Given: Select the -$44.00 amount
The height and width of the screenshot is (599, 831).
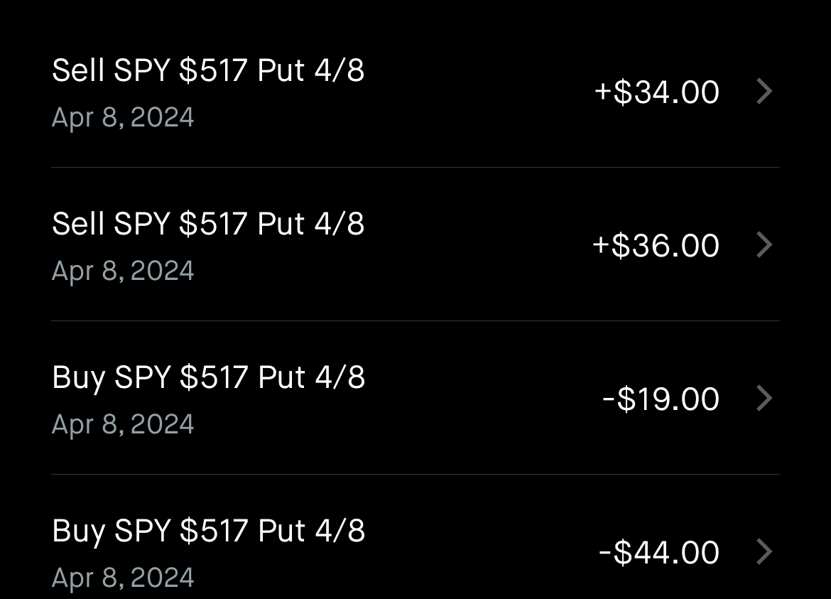Looking at the screenshot, I should pos(658,553).
